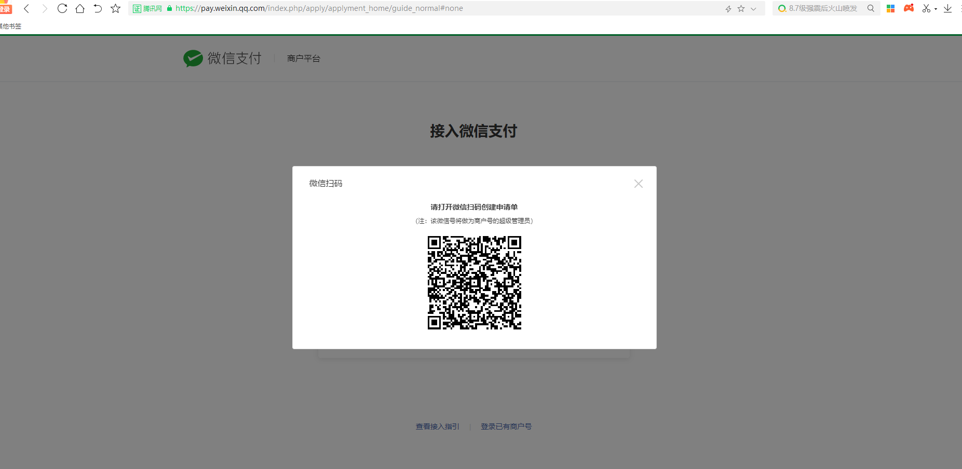Click the star favorite icon inside address bar
The width and height of the screenshot is (962, 469).
click(741, 8)
